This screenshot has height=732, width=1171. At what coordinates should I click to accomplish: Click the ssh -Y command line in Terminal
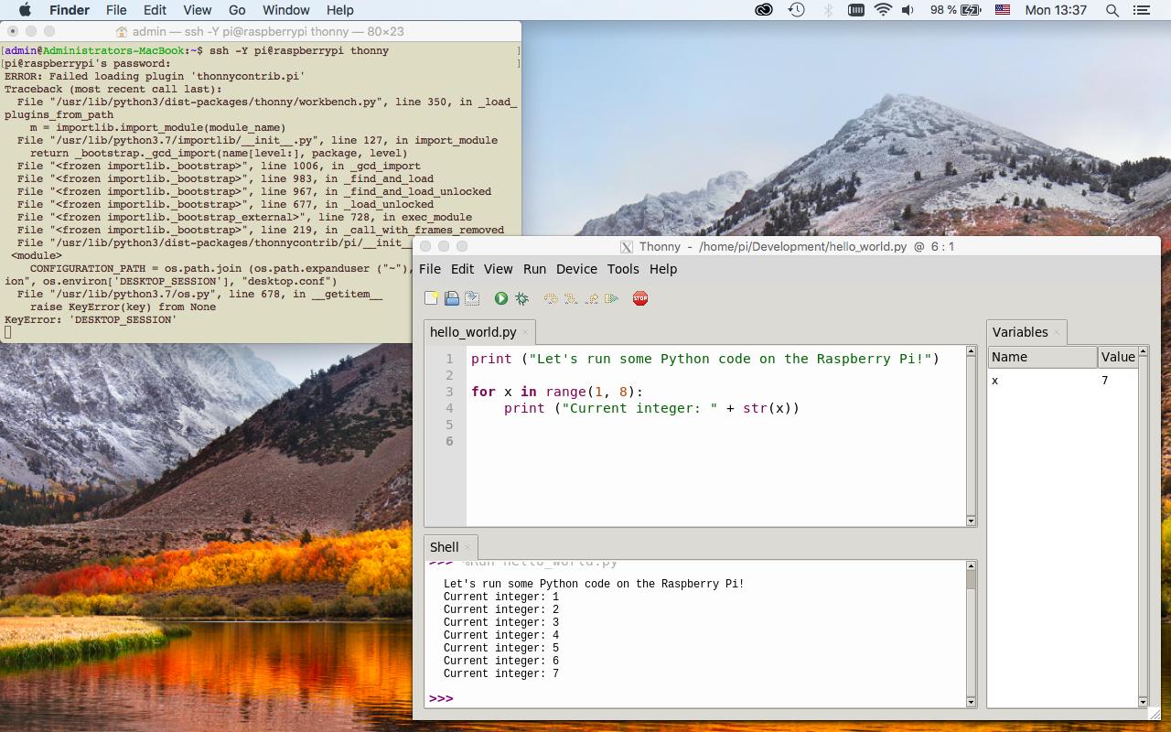click(x=299, y=50)
